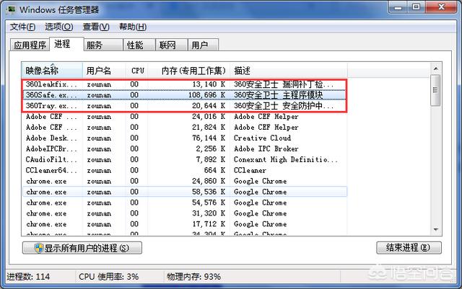This screenshot has width=462, height=289.
Task: Click the 结束进程(E) button
Action: [409, 248]
